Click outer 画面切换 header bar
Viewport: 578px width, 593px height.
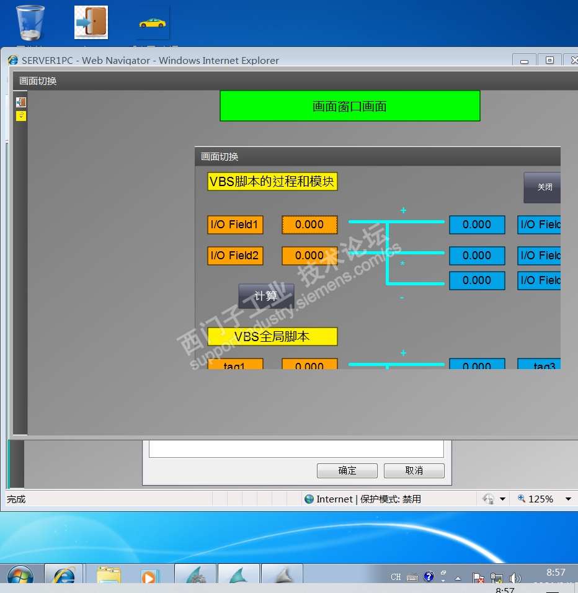click(295, 81)
